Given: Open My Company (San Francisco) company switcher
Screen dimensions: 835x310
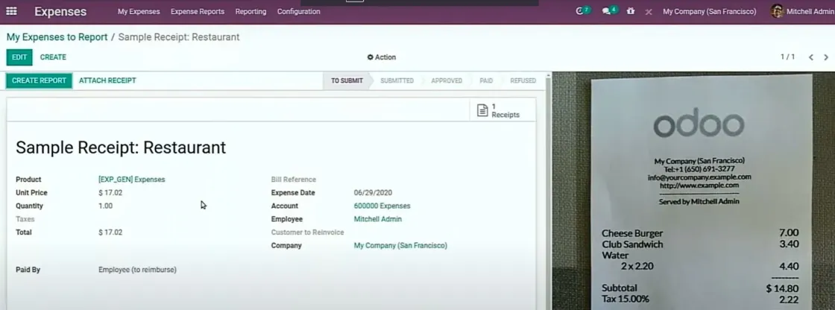Looking at the screenshot, I should point(709,11).
